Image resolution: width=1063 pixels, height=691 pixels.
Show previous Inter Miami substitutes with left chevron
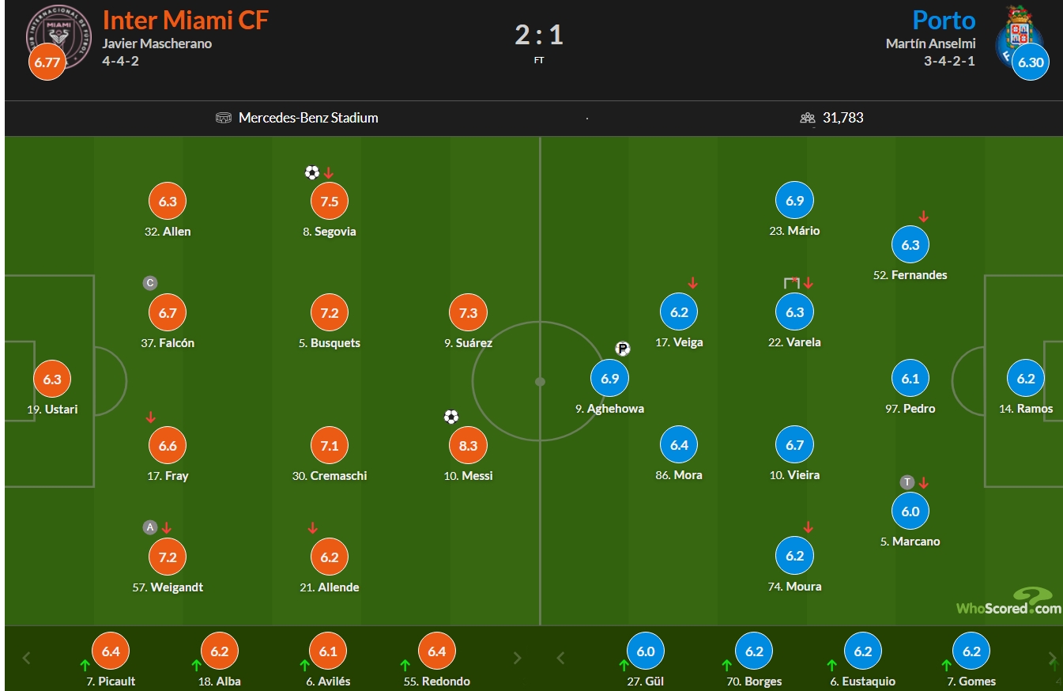point(26,658)
